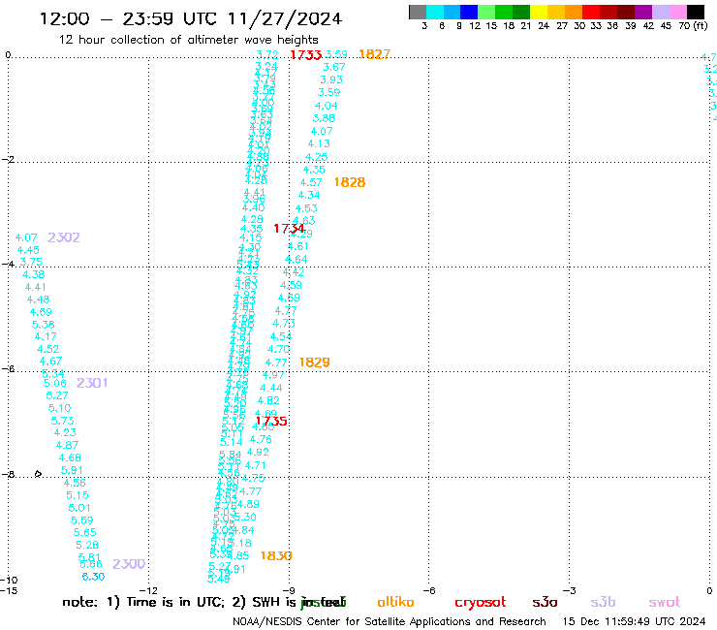Click the '70 (ft)' legend scale label

pos(693,25)
